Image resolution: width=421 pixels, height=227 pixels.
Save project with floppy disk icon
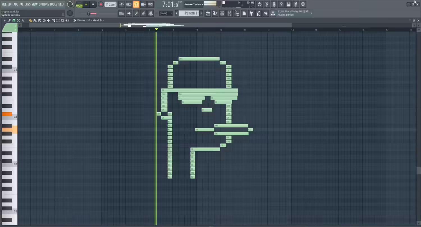pos(289,4)
